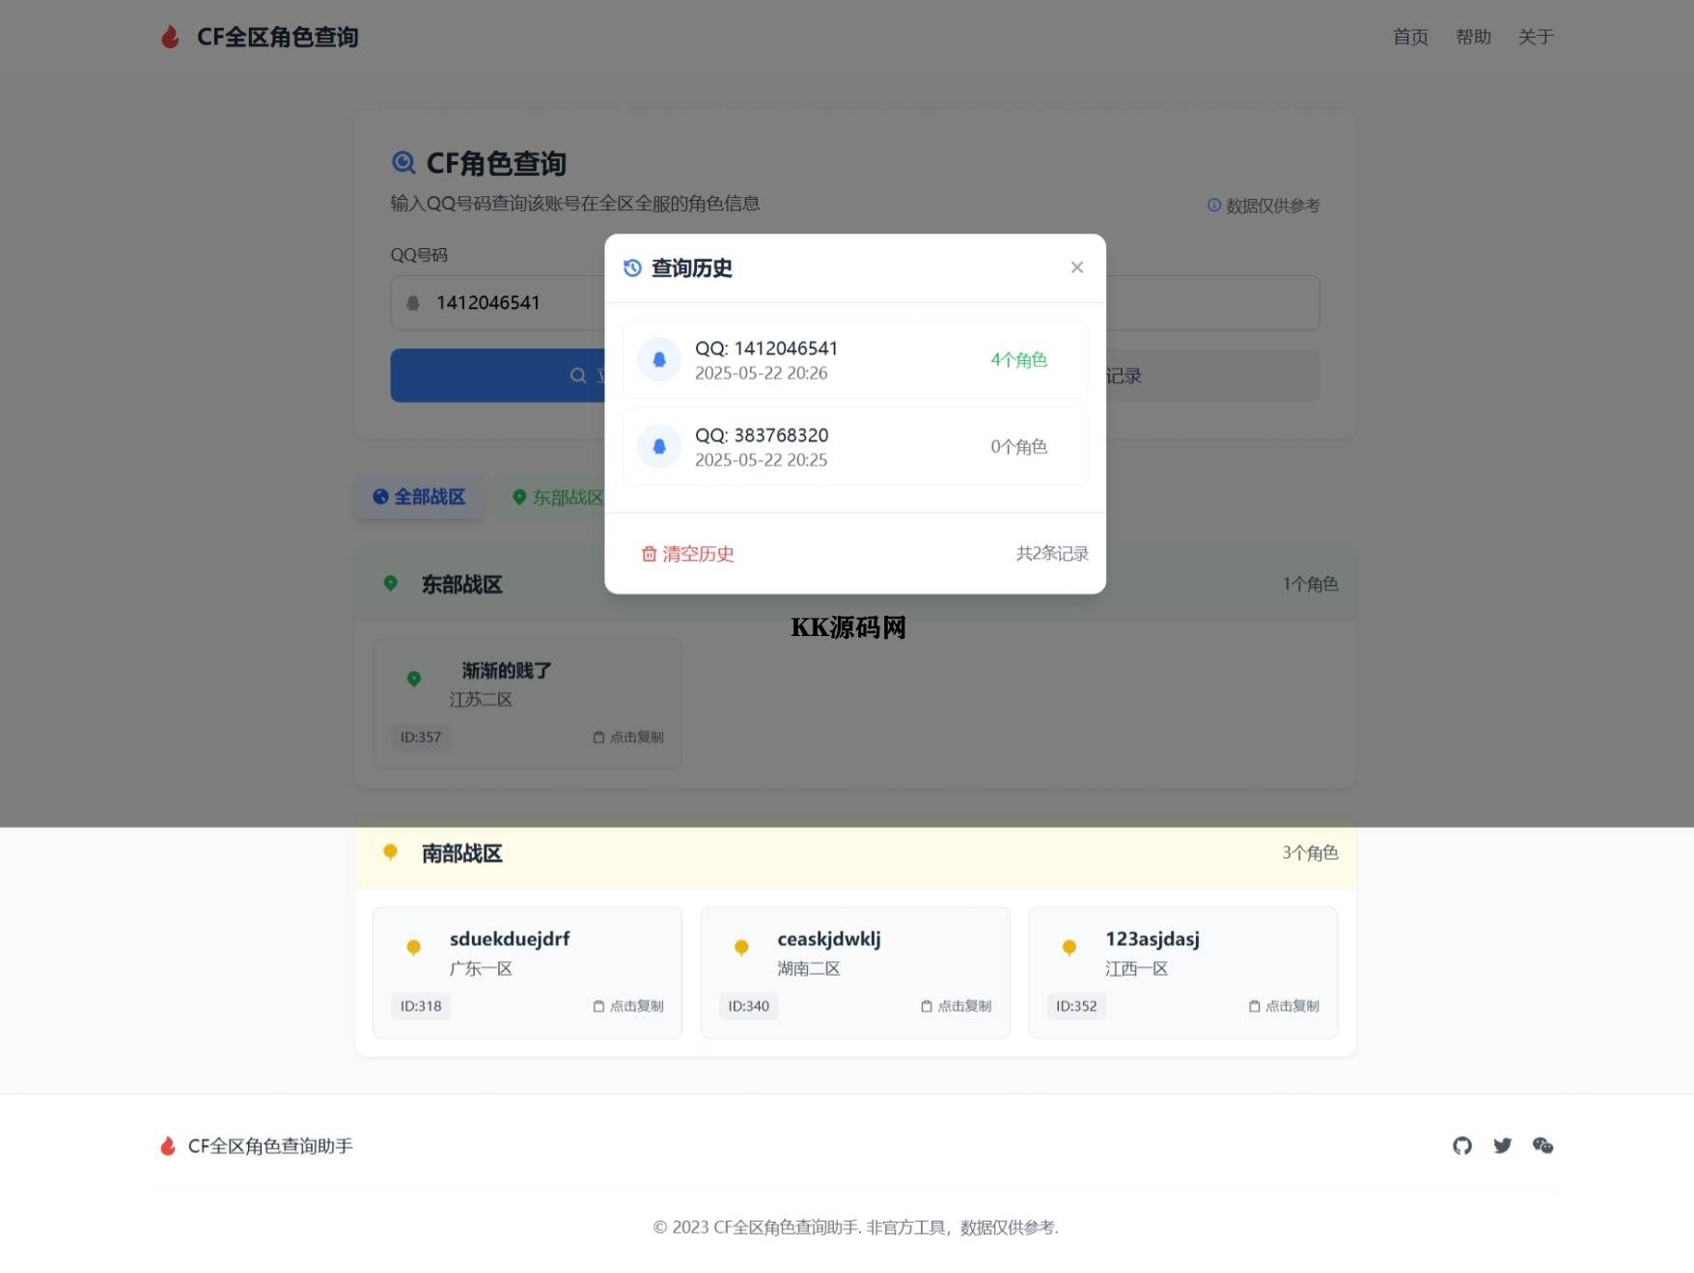Click the blue search query button

(x=496, y=375)
